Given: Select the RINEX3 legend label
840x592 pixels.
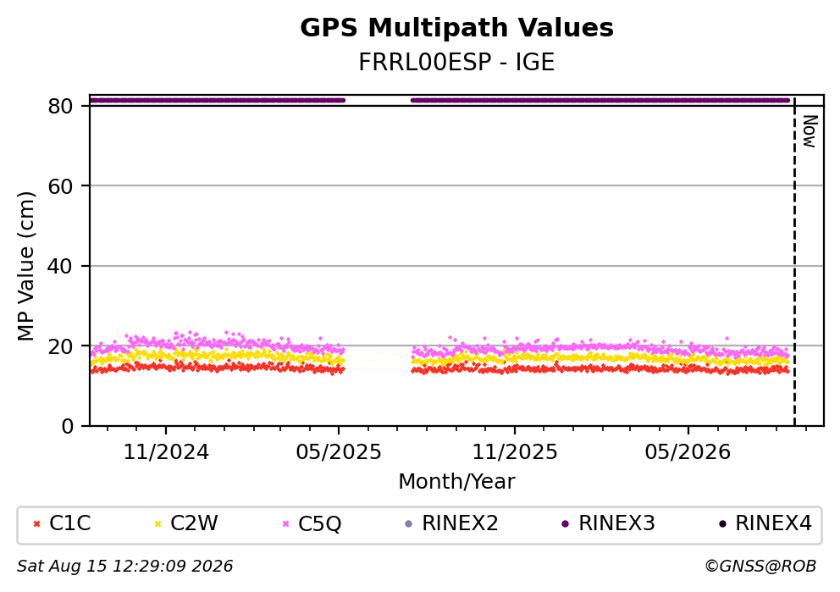Looking at the screenshot, I should point(616,523).
